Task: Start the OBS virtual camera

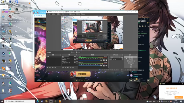Action: [x=131, y=61]
